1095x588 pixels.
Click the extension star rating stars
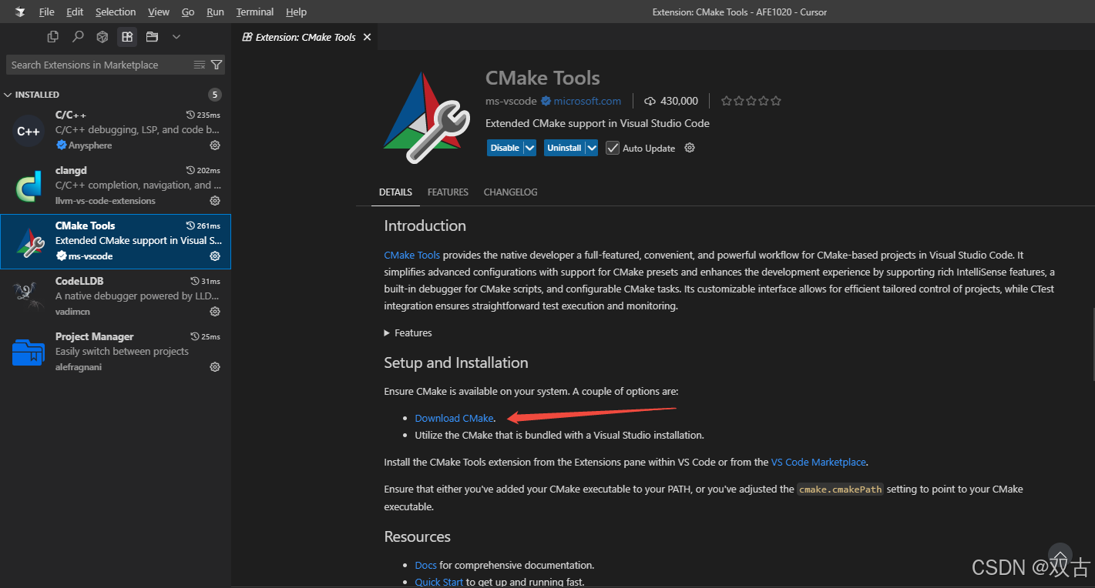(751, 100)
